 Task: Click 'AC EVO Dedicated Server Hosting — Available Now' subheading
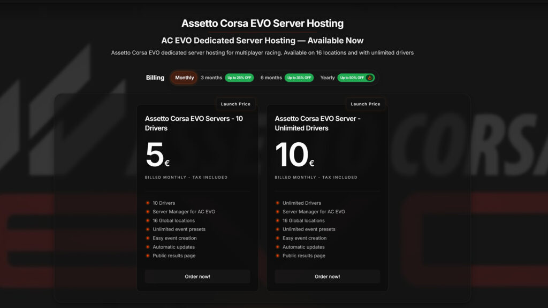[262, 41]
